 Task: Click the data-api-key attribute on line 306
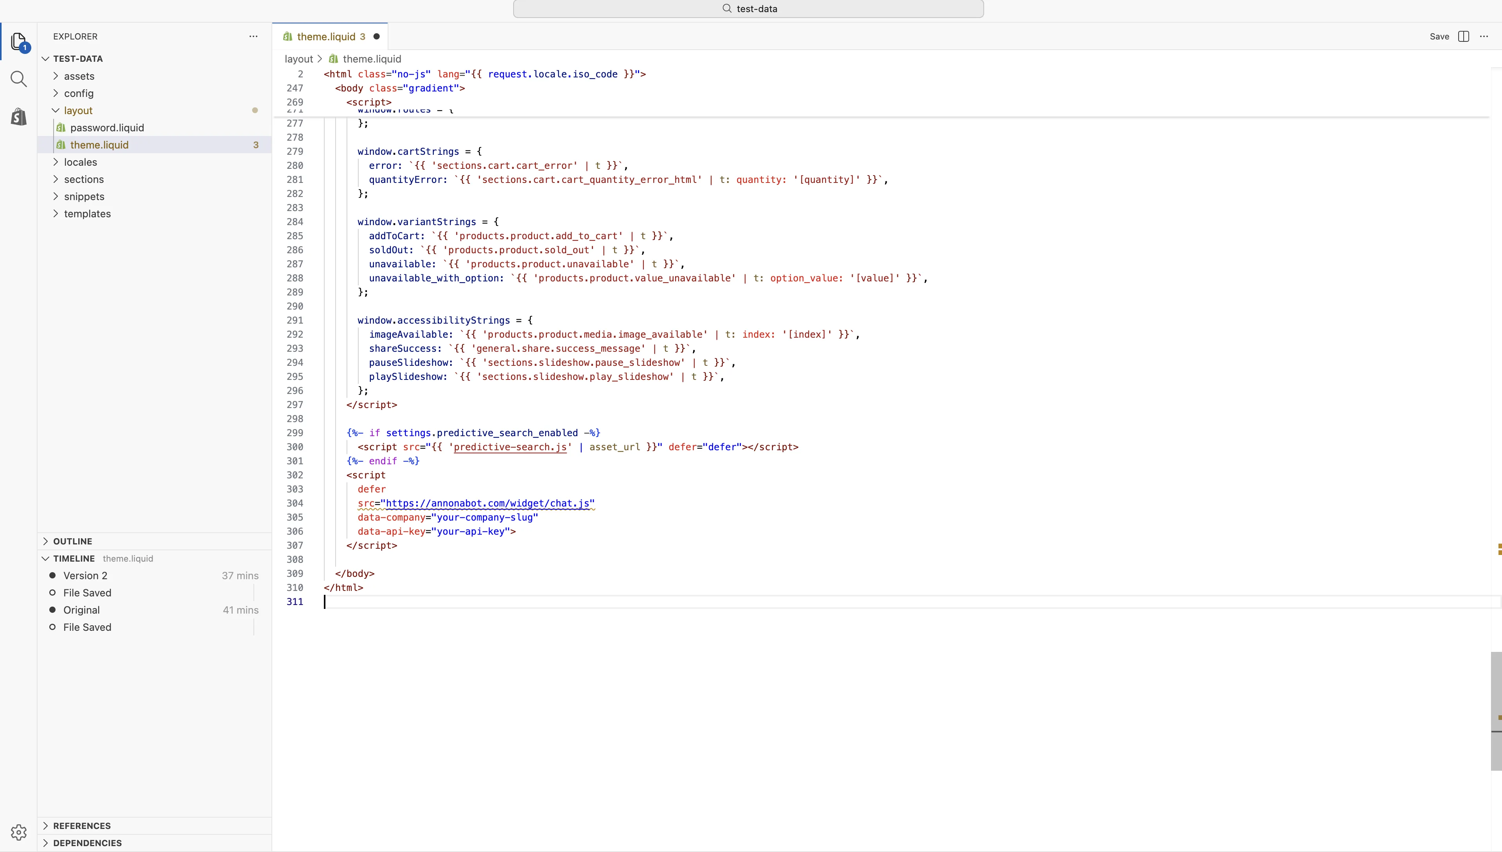[392, 532]
